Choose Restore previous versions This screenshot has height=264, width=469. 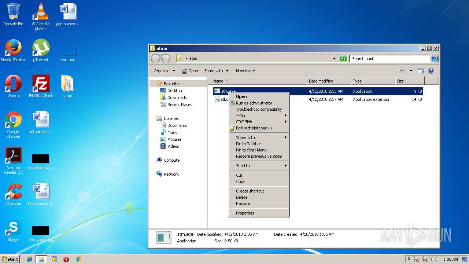click(x=259, y=156)
